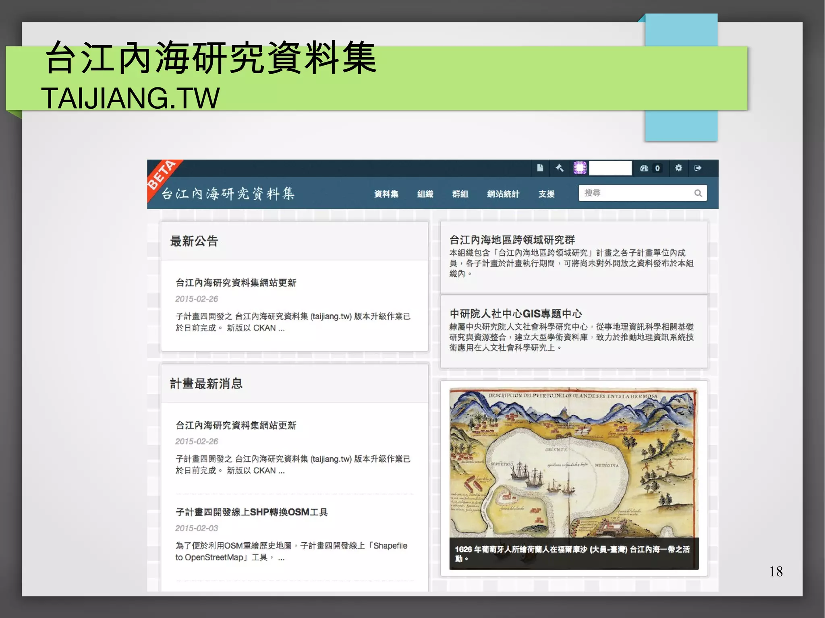
Task: Open 台江內海地區跨領域研究群 organization
Action: [512, 240]
